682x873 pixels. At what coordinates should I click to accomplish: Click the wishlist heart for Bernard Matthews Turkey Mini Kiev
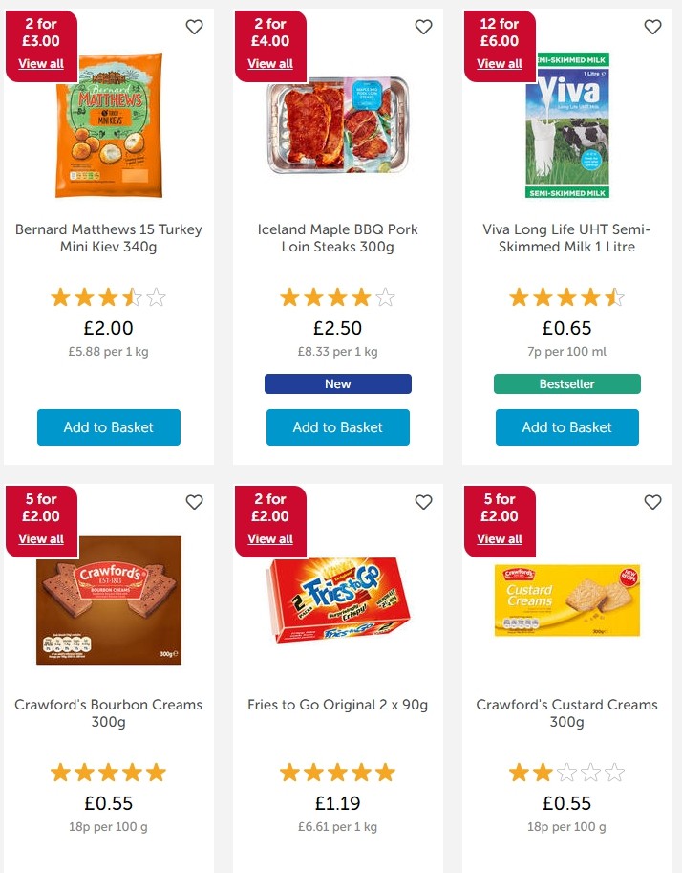(x=194, y=28)
